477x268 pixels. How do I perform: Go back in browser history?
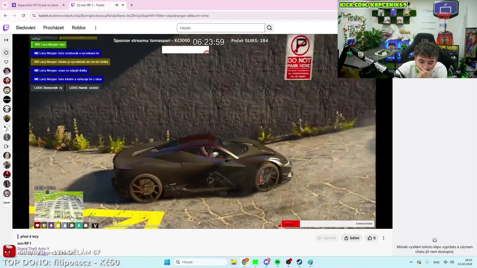pyautogui.click(x=5, y=16)
